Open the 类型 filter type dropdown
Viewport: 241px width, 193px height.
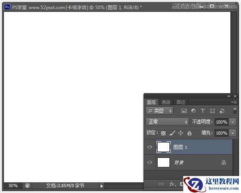[x=159, y=111]
